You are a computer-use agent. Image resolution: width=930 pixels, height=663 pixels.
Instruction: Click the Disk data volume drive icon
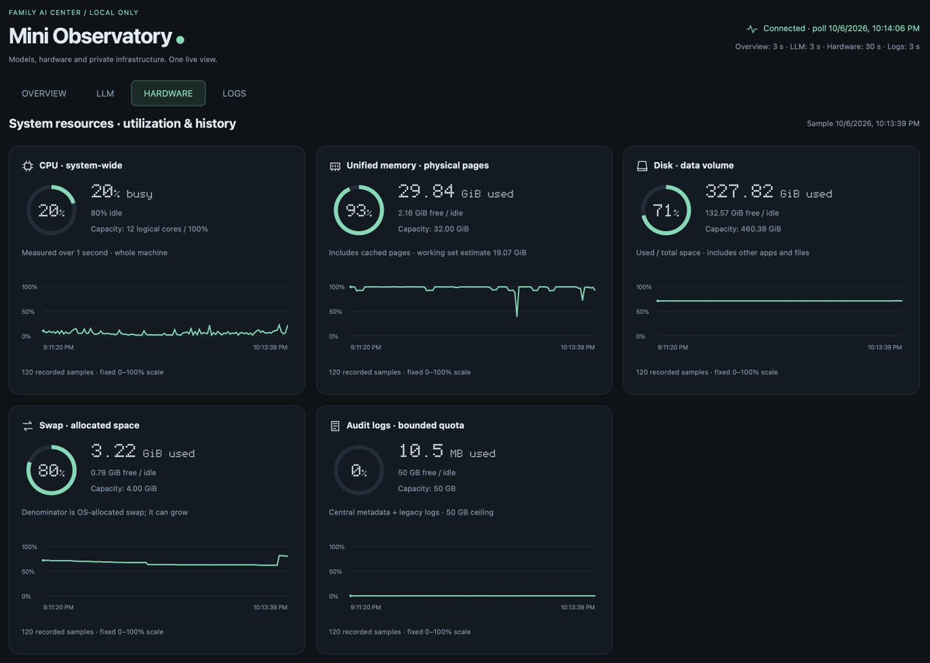click(x=641, y=166)
